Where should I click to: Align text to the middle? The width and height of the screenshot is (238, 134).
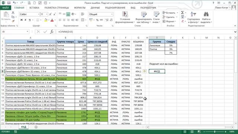pos(64,14)
